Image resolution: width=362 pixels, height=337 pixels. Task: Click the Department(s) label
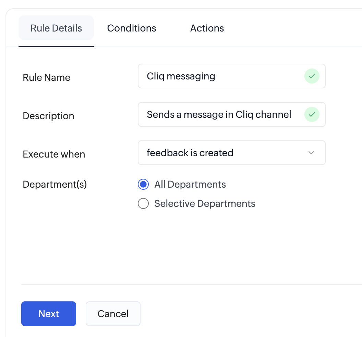pyautogui.click(x=55, y=185)
